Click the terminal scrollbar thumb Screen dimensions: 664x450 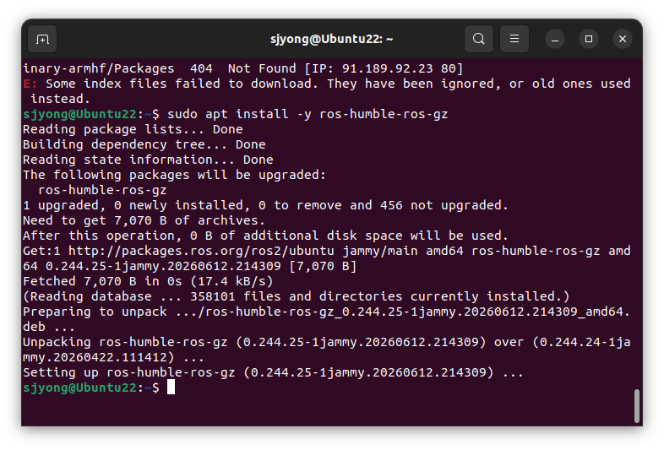pos(636,405)
